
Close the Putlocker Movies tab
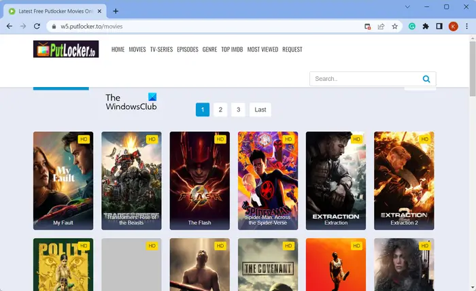click(x=99, y=12)
